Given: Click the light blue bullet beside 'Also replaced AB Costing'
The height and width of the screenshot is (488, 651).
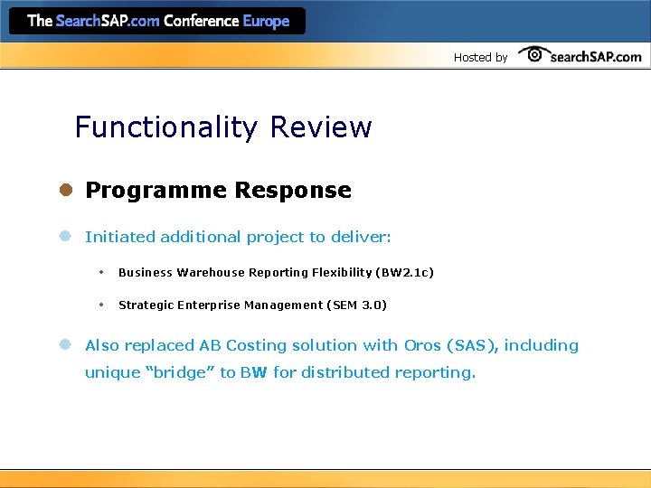Looking at the screenshot, I should [x=65, y=344].
